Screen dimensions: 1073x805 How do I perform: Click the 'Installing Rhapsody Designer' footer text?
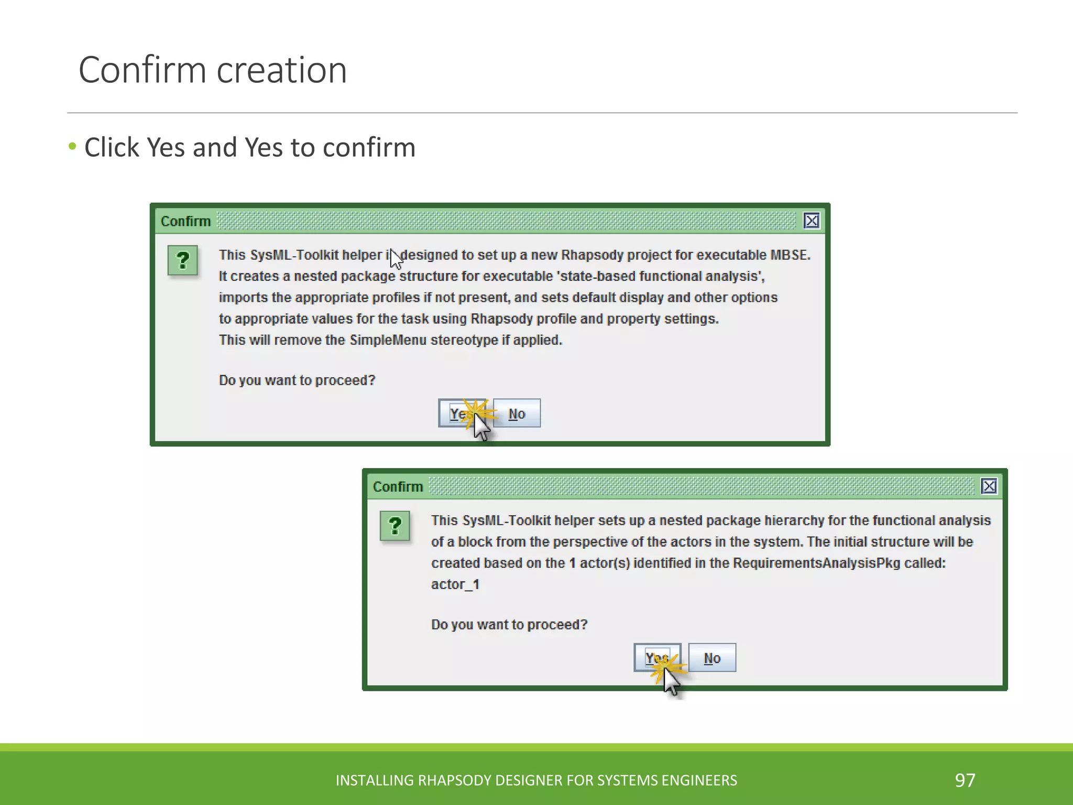point(536,780)
